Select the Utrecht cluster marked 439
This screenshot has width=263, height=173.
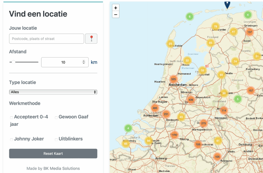point(191,100)
